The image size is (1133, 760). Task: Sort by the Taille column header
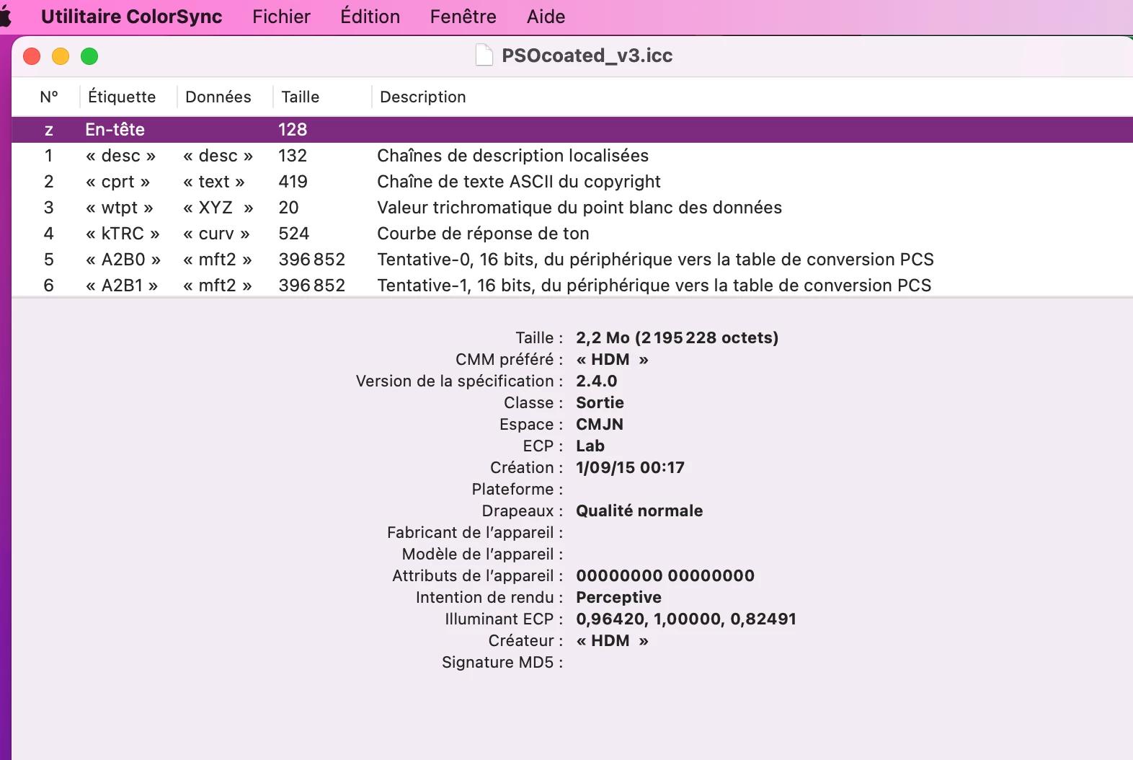(301, 97)
